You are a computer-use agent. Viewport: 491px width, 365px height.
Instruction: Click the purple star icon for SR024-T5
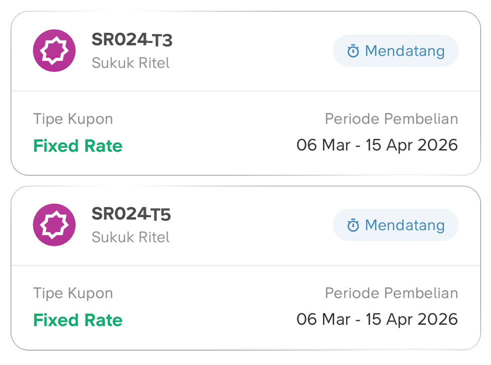point(54,225)
